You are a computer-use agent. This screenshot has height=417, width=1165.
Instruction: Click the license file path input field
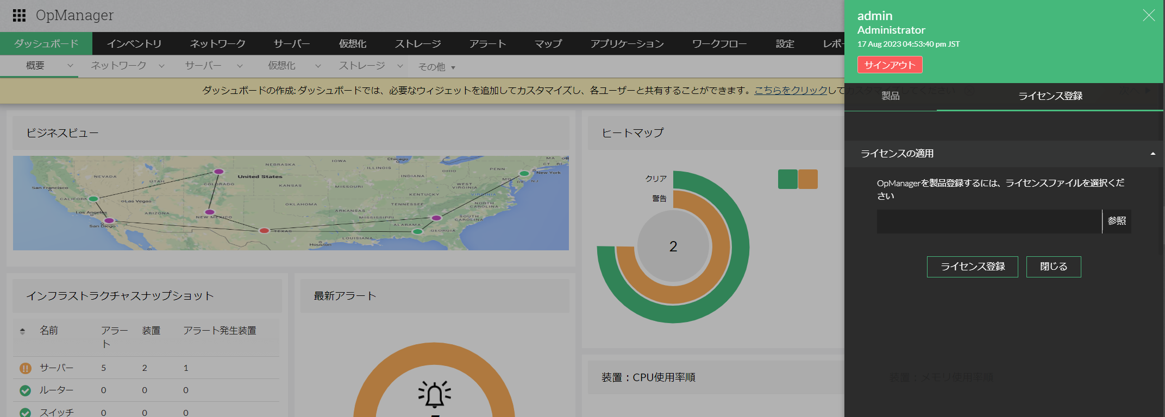(x=989, y=222)
